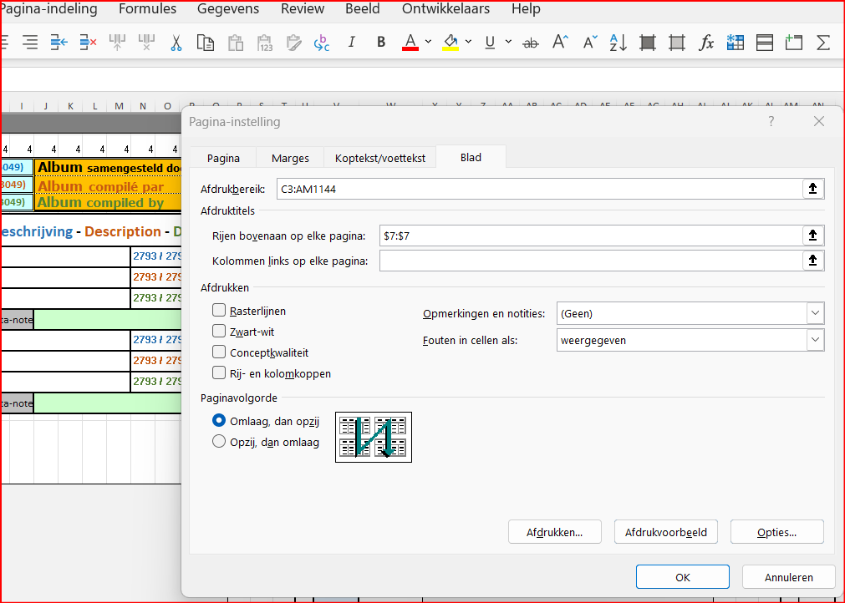Click the Copy icon in toolbar
Viewport: 845px width, 603px height.
(206, 42)
